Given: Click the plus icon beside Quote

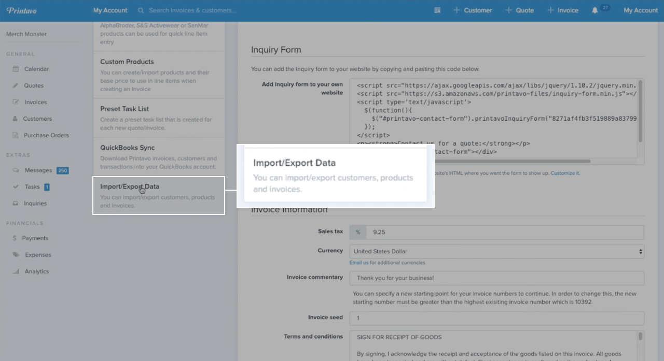Looking at the screenshot, I should [x=508, y=10].
